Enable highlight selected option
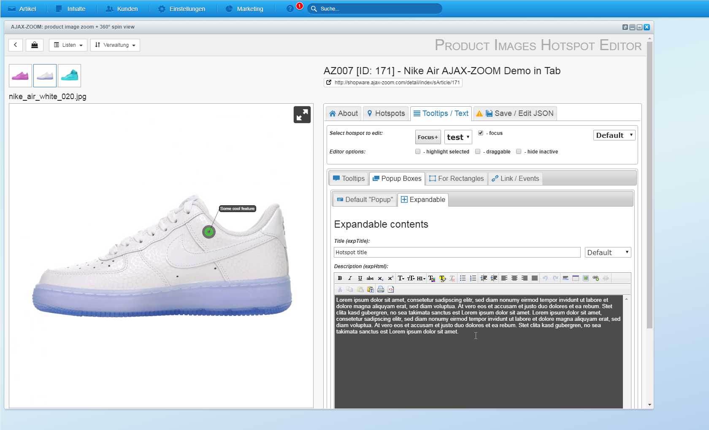 [418, 151]
